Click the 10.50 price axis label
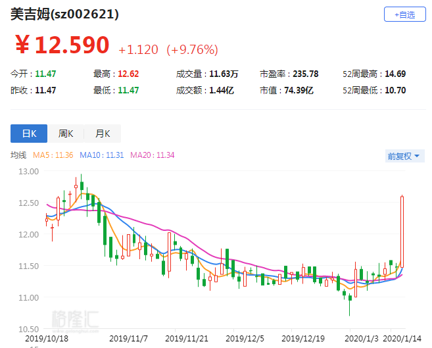Screen dimensions: 432x348 tap(29, 330)
